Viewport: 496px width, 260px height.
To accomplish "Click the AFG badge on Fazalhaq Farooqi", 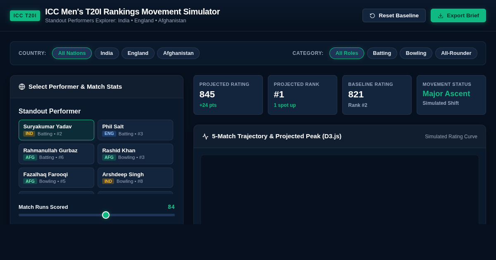I will [x=30, y=181].
